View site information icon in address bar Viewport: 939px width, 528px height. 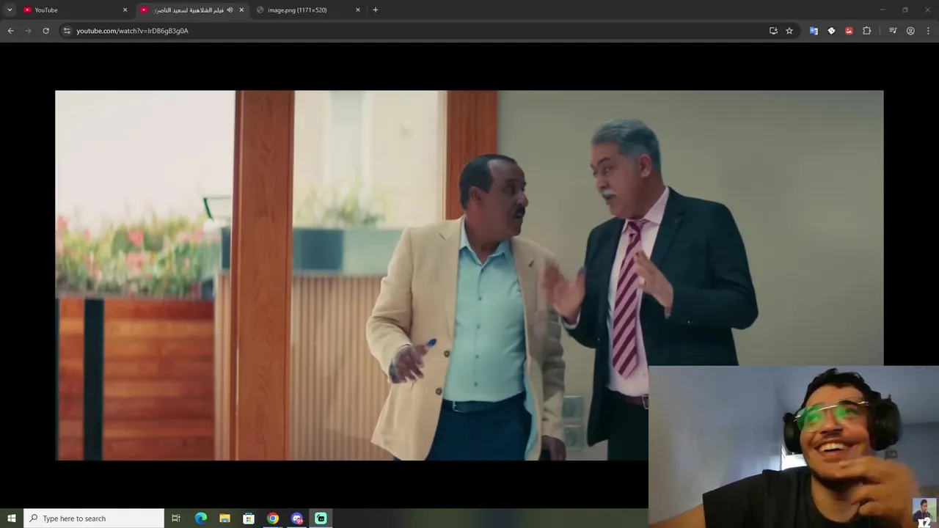pos(67,31)
